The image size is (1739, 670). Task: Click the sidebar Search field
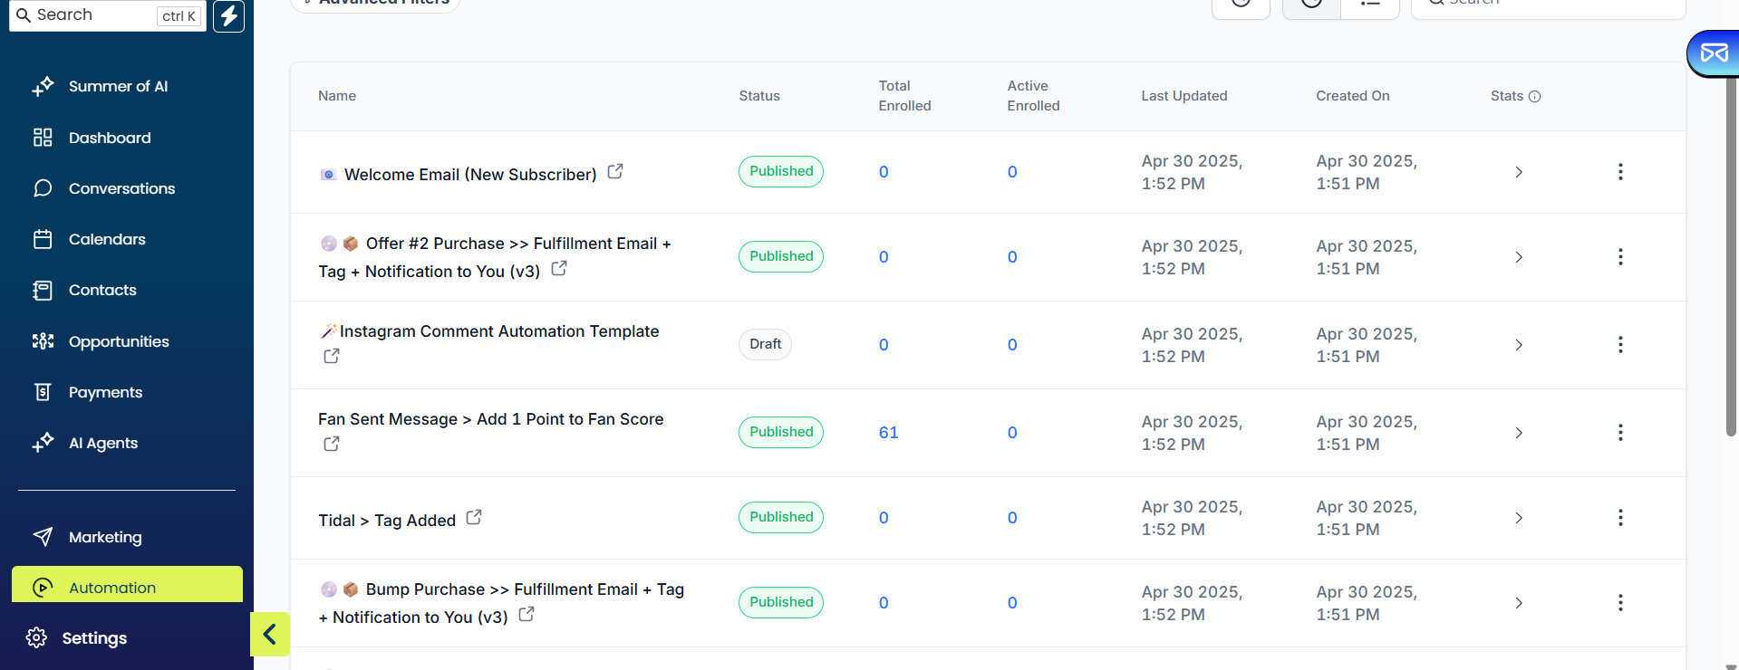pos(108,15)
